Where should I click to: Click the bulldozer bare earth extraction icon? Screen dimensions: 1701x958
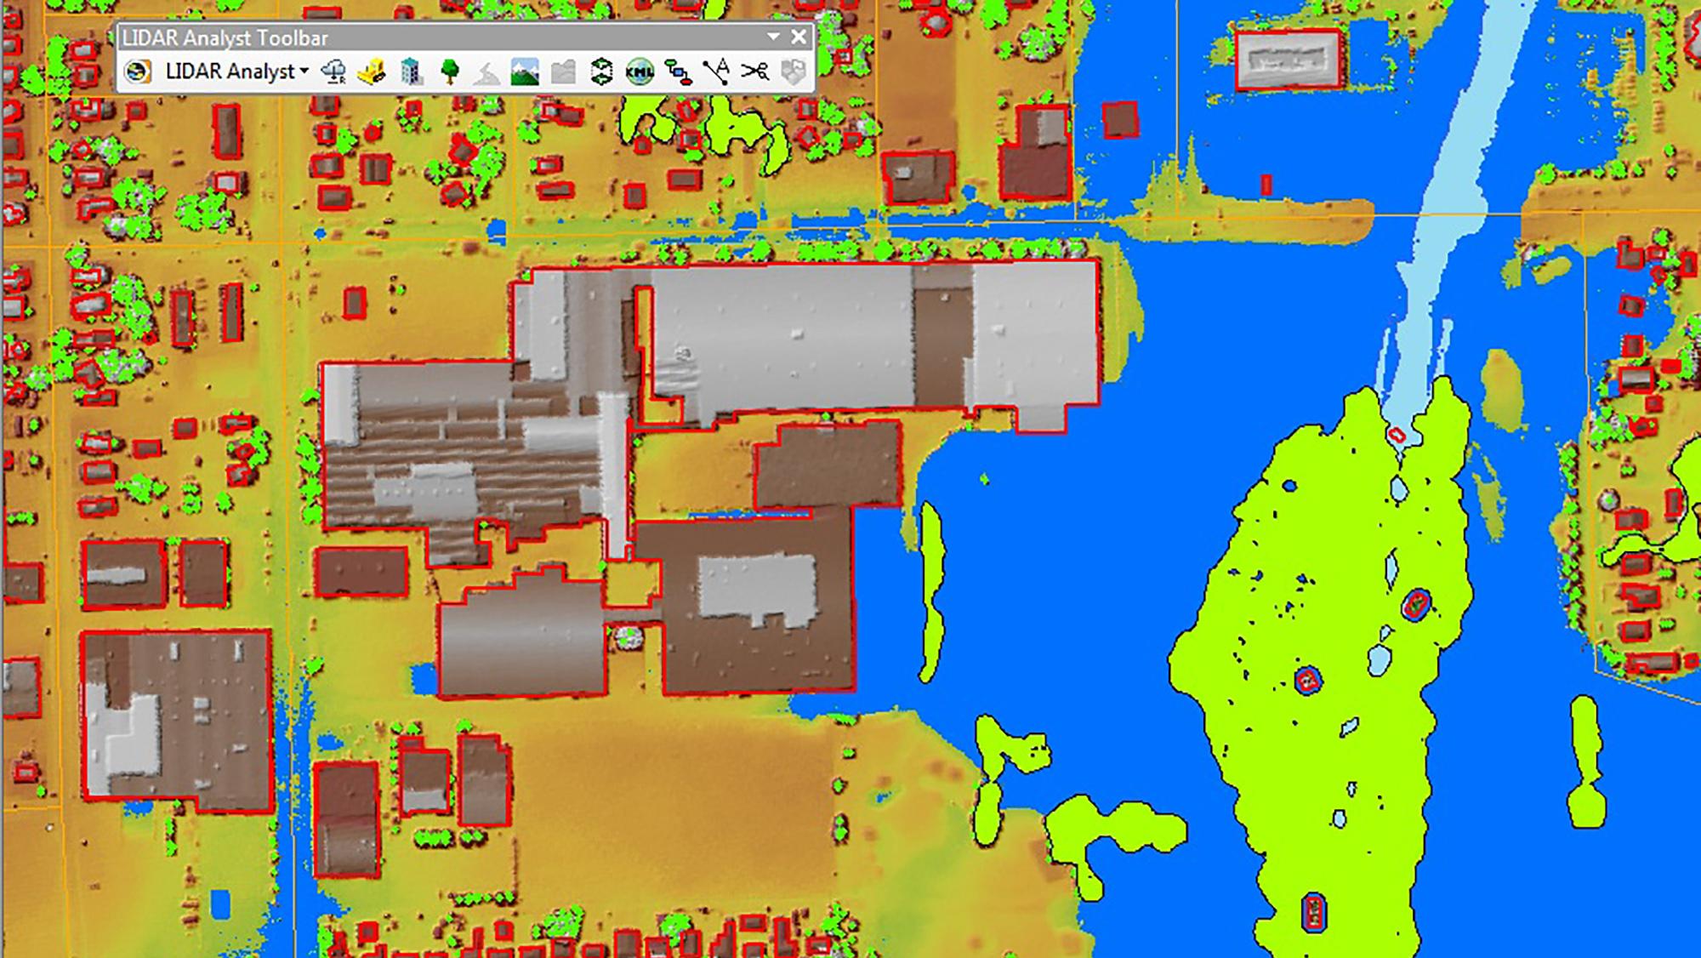point(370,74)
